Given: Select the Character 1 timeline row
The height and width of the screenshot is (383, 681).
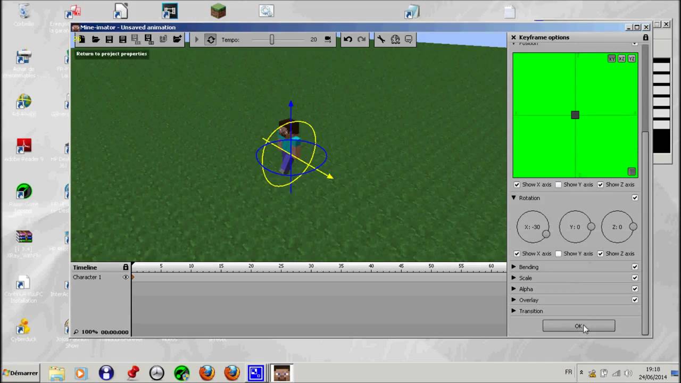Looking at the screenshot, I should pos(101,277).
